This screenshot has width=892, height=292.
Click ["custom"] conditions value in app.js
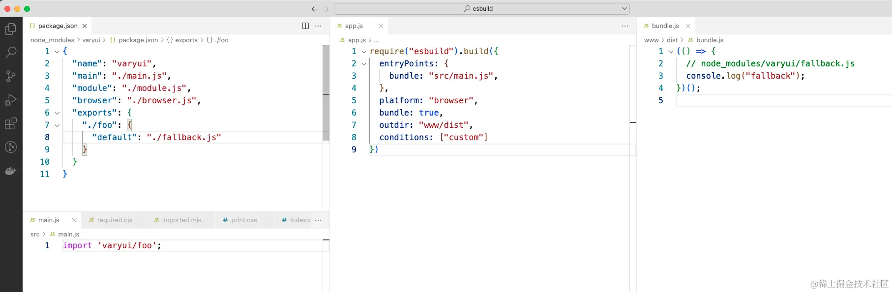coord(464,137)
